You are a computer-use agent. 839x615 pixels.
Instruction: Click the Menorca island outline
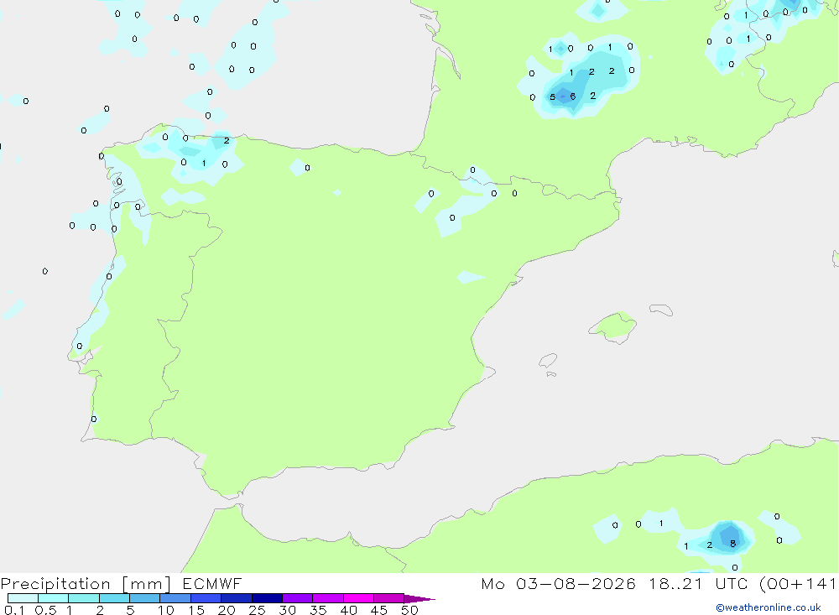pyautogui.click(x=661, y=310)
